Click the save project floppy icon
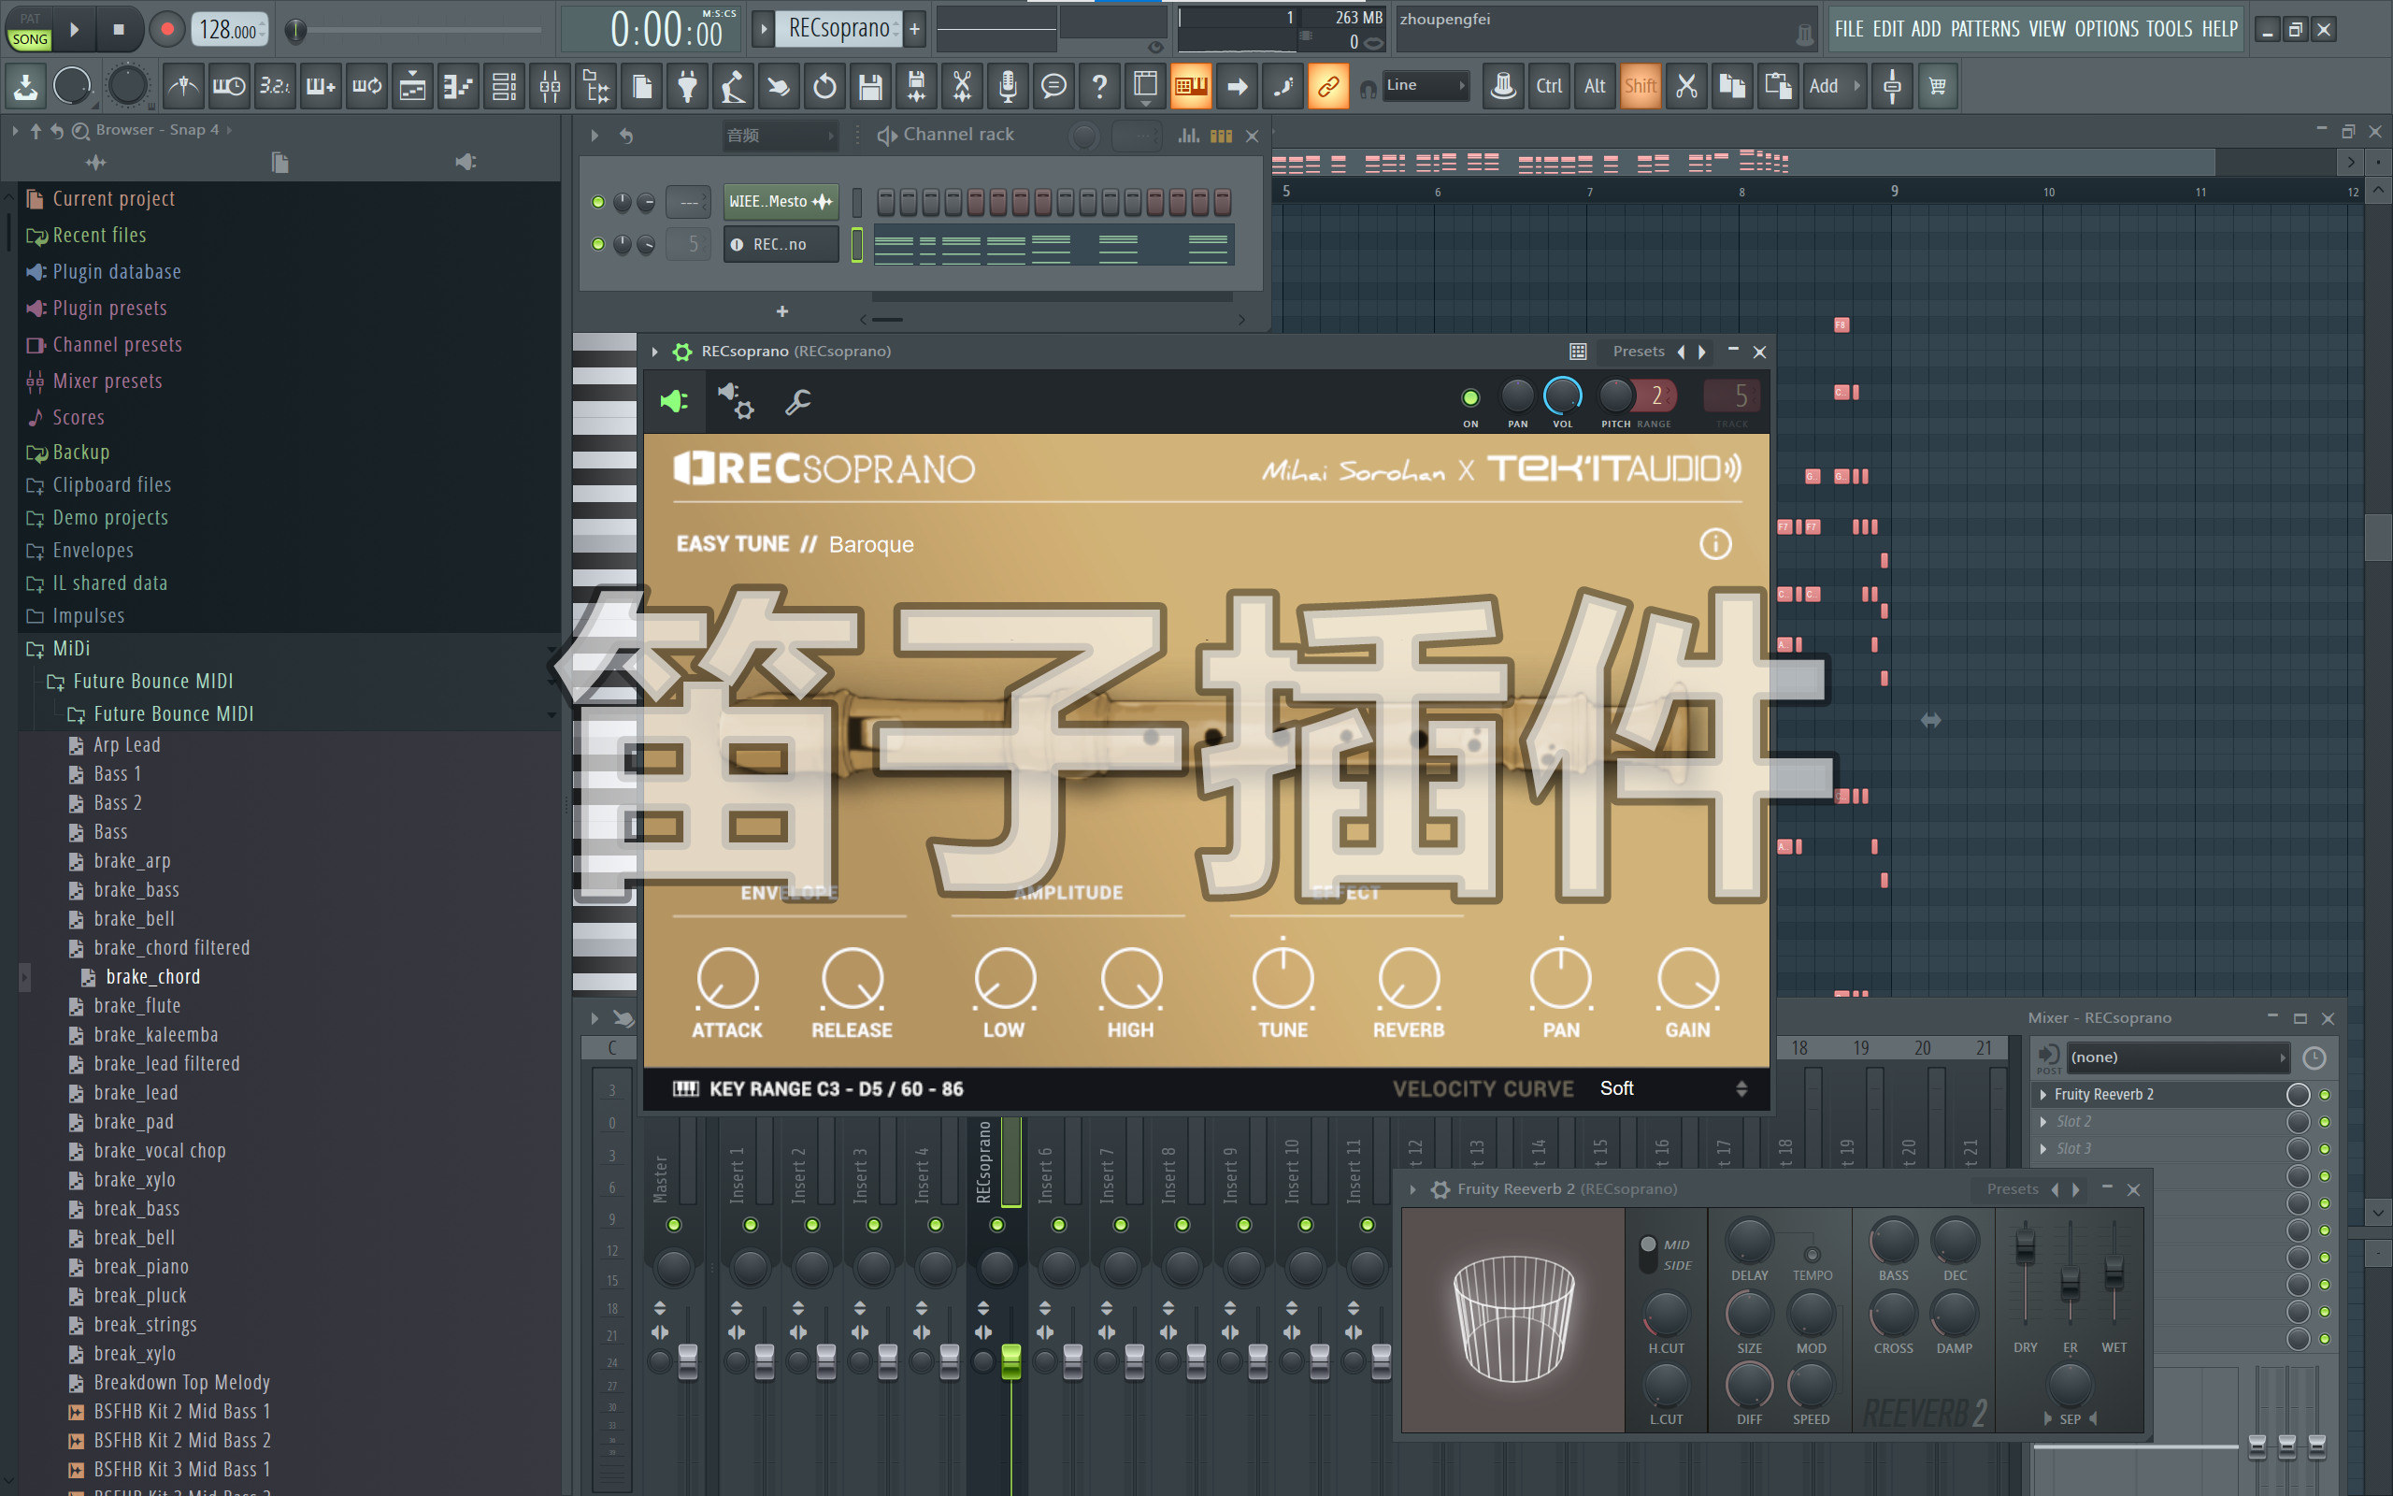Screen dimensions: 2393x1496 (870, 86)
